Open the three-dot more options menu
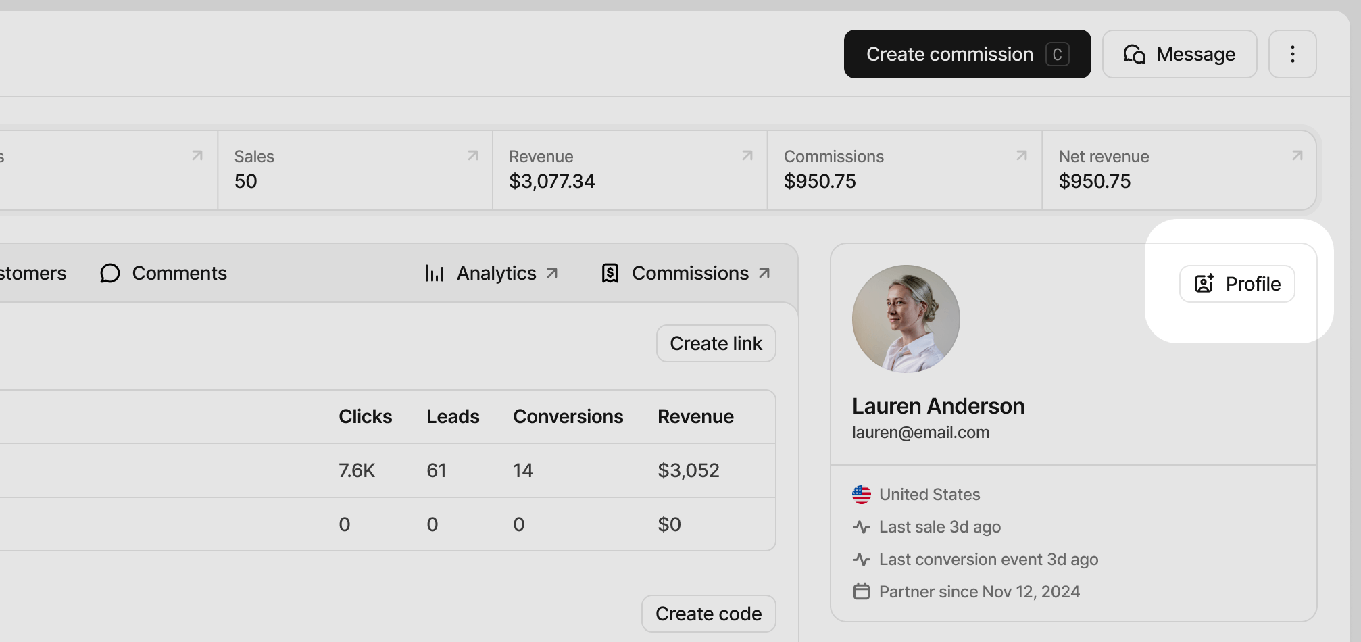The height and width of the screenshot is (642, 1361). pos(1292,54)
